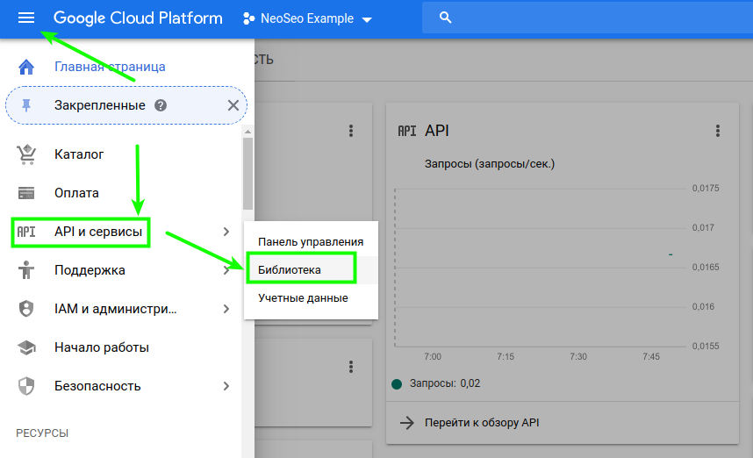This screenshot has width=753, height=458.
Task: Open the hamburger navigation menu
Action: coord(26,18)
